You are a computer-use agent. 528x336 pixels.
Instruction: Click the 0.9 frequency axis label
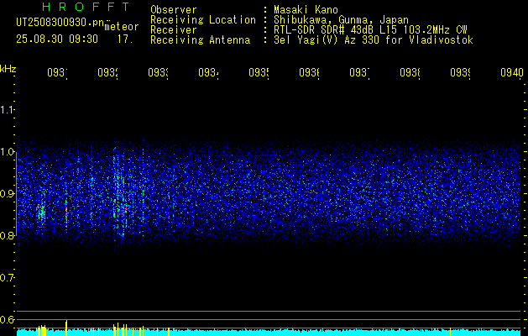[7, 194]
